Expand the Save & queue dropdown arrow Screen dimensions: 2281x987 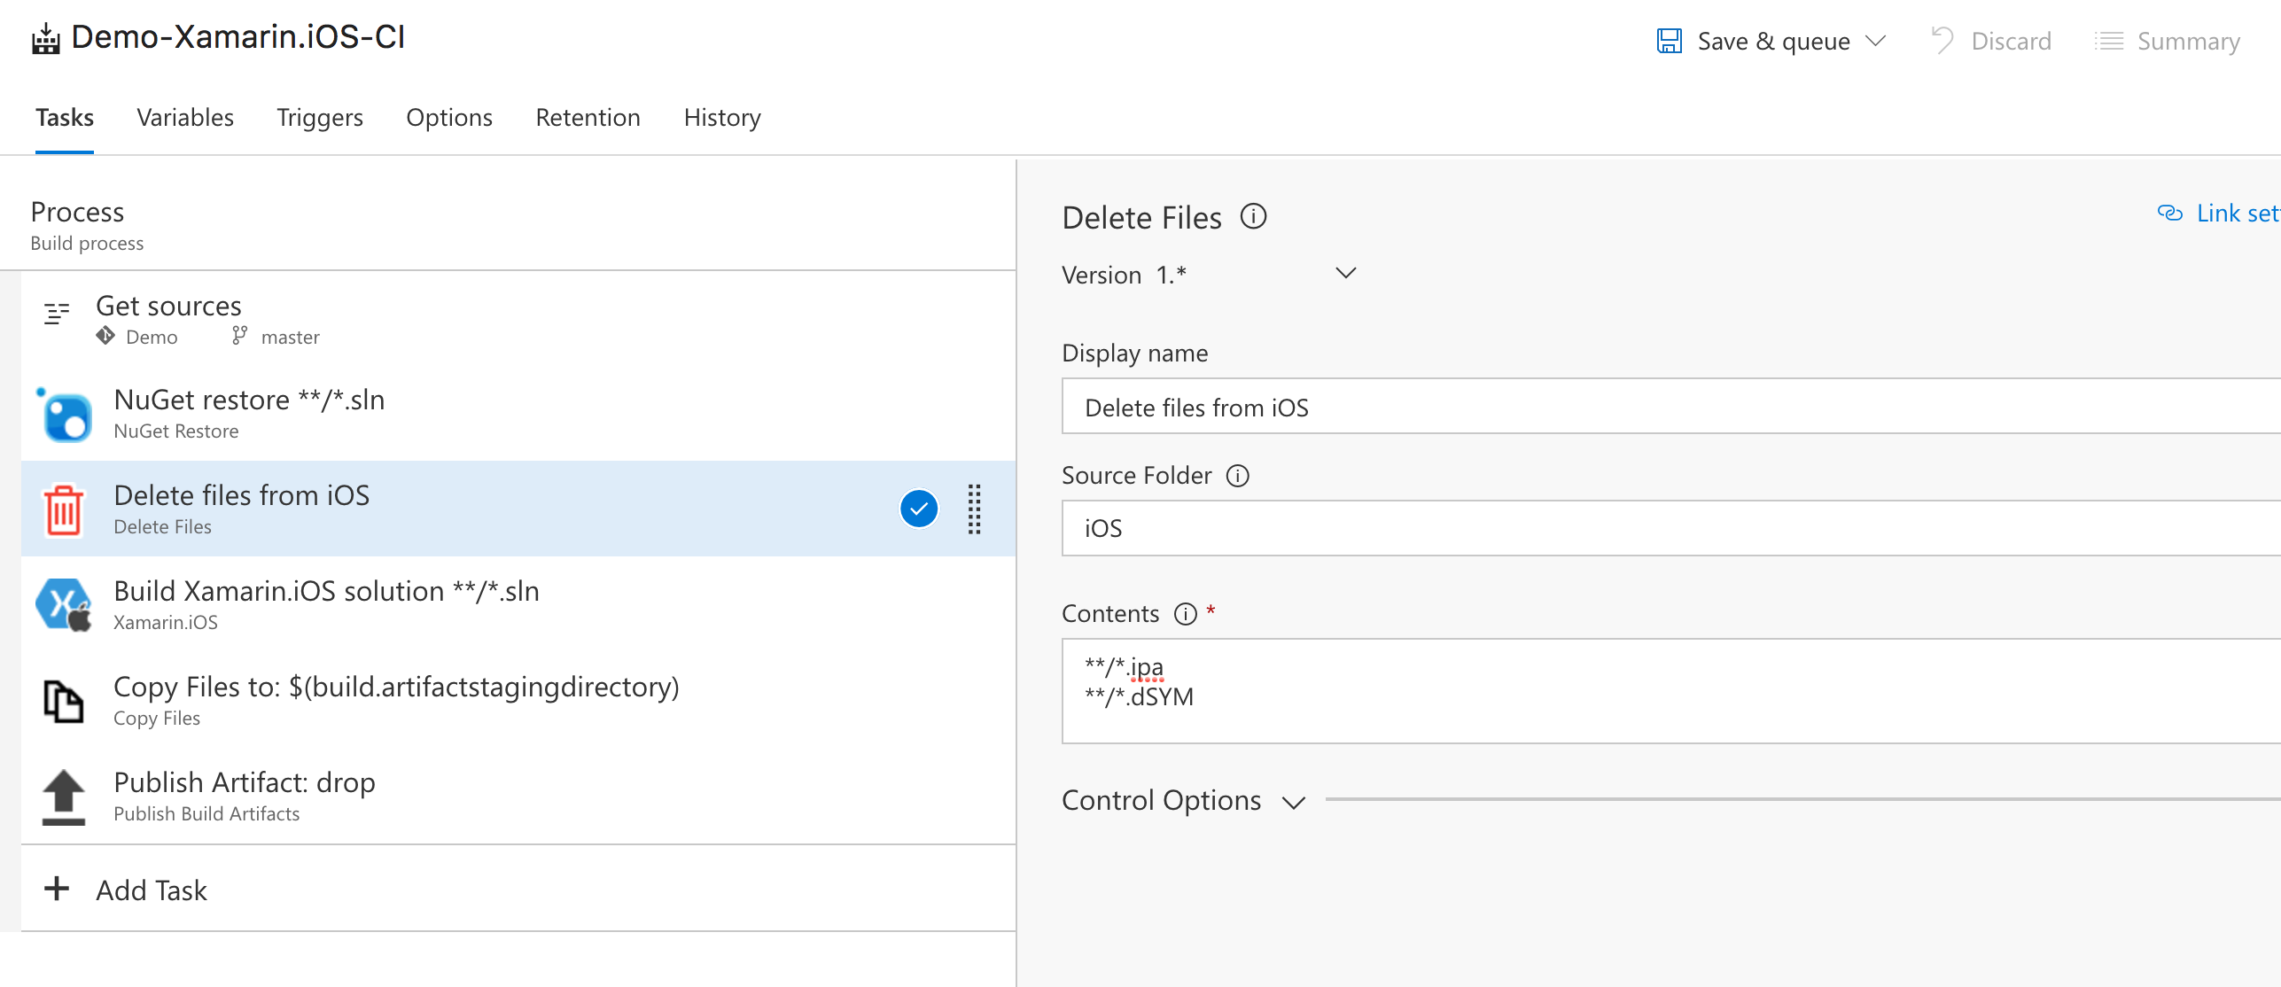click(x=1876, y=40)
